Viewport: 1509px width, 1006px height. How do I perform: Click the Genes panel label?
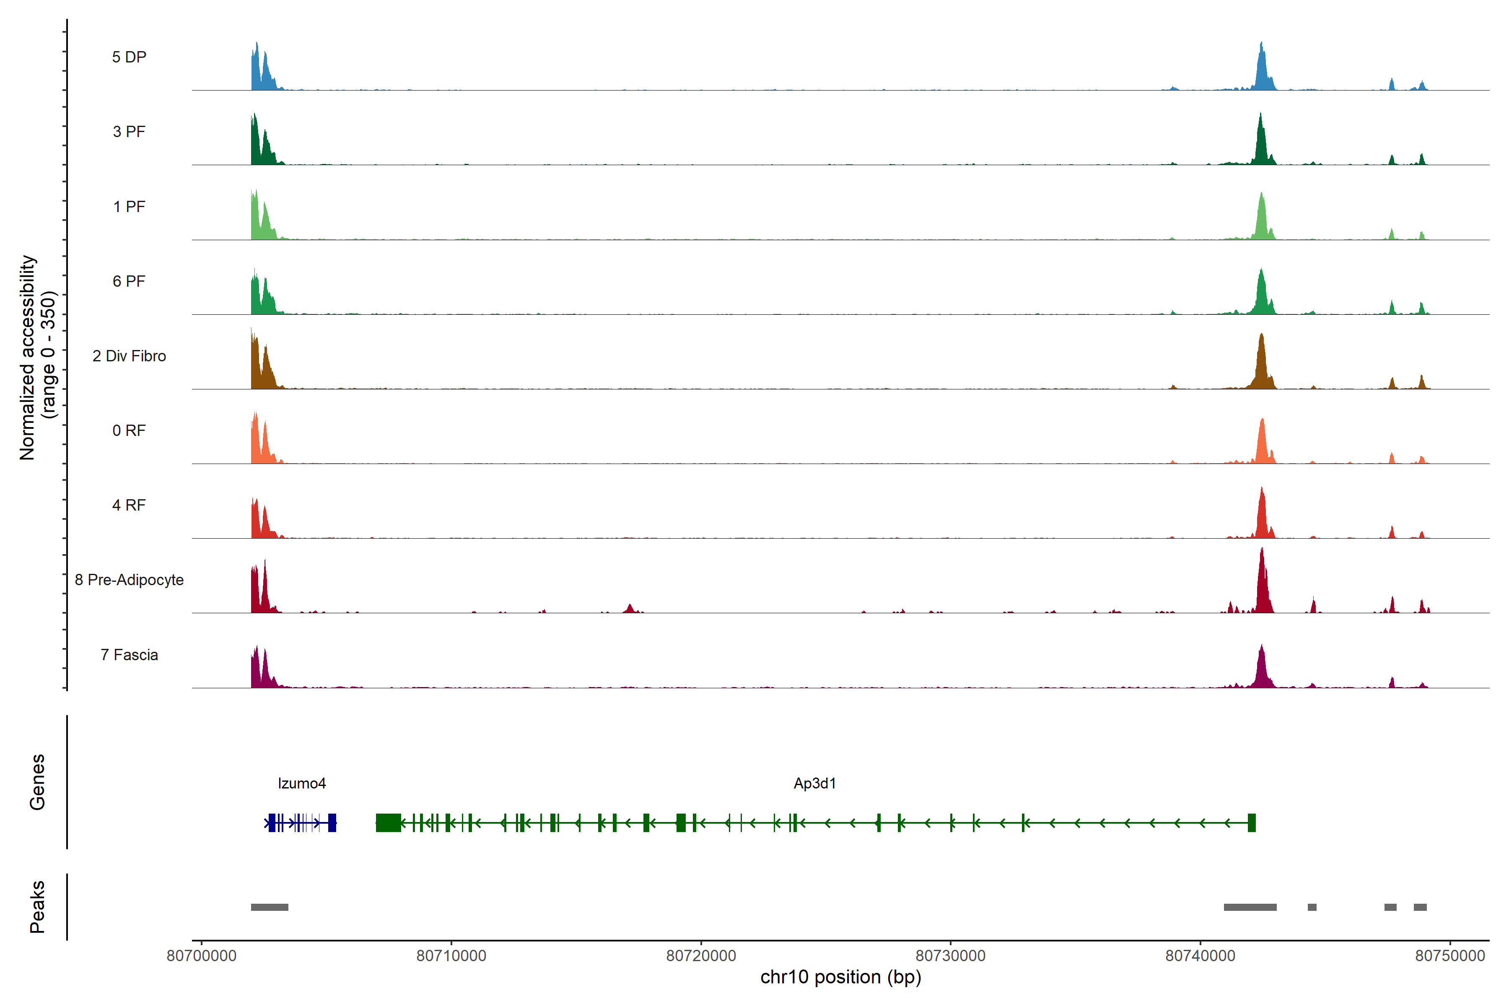[x=37, y=782]
